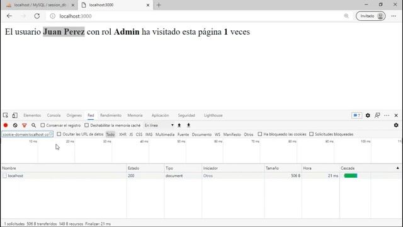Click the green waterfall bar for localhost

pyautogui.click(x=351, y=176)
